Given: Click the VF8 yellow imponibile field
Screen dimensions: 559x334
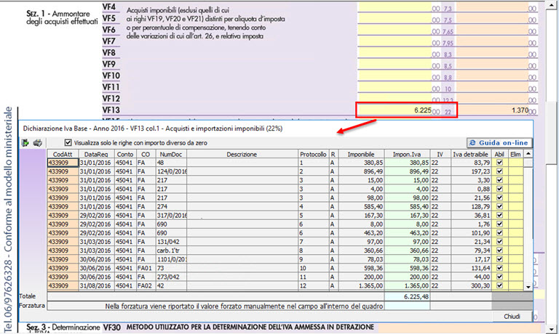Looking at the screenshot, I should [395, 53].
